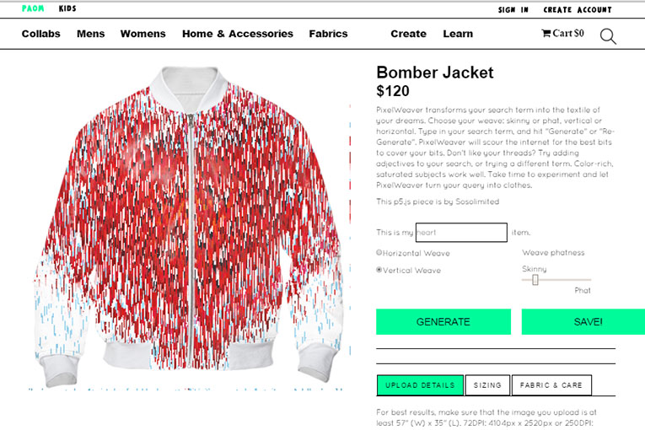Viewport: 645px width, 430px height.
Task: Click the Create Account link
Action: 577,10
